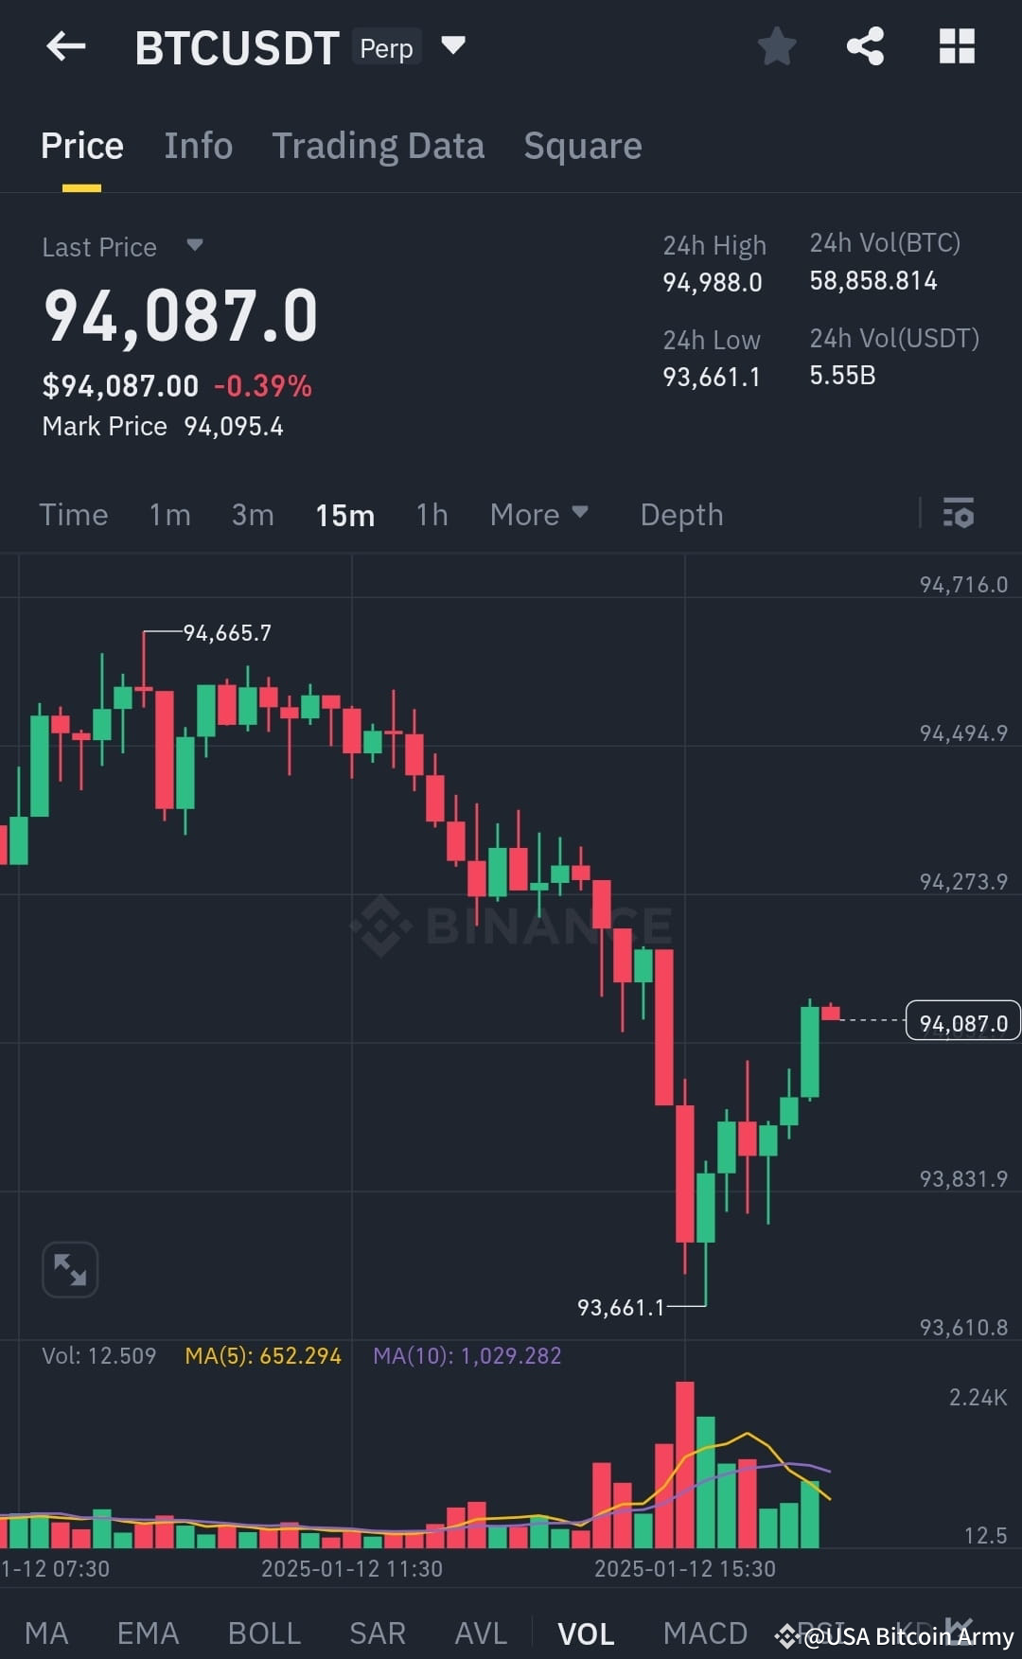Screen dimensions: 1022x1659
Task: Select the 1h timeframe
Action: (x=432, y=514)
